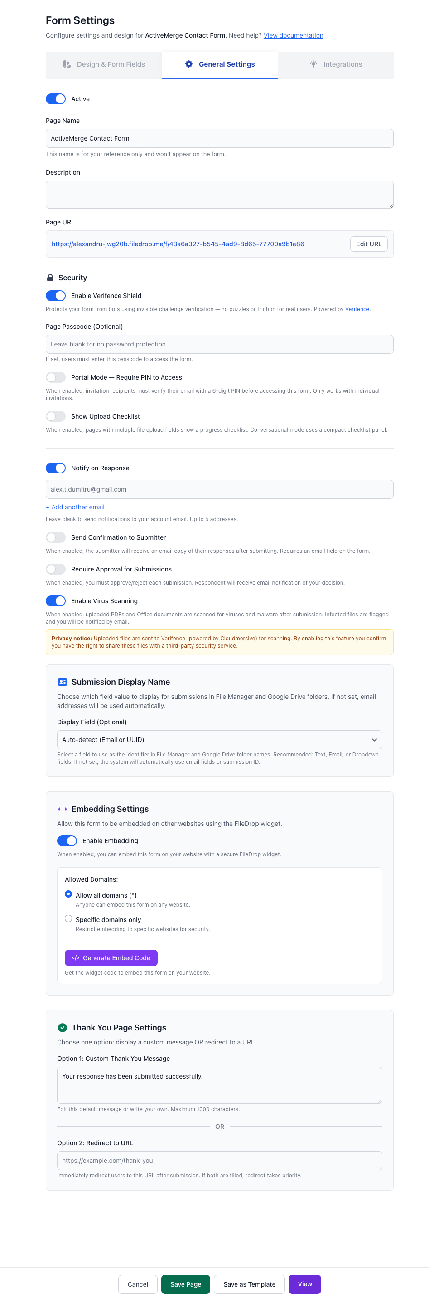Click the gear icon on General Settings tab

pyautogui.click(x=189, y=64)
